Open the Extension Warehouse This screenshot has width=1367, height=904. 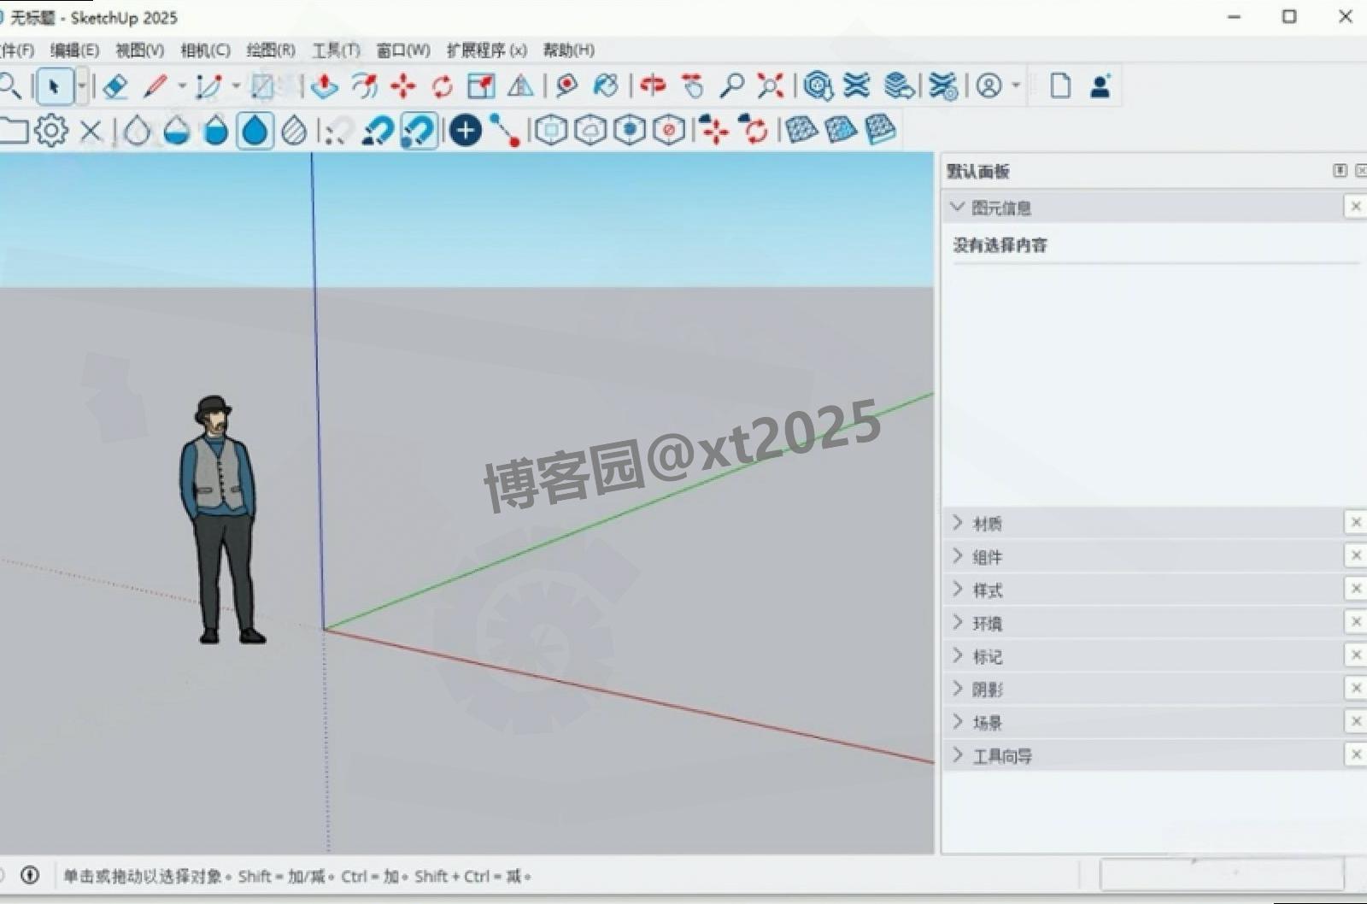tap(856, 85)
